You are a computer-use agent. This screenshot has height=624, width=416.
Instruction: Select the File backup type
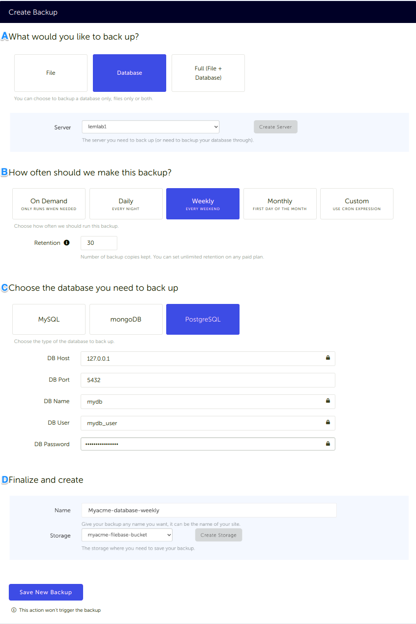[x=51, y=73]
